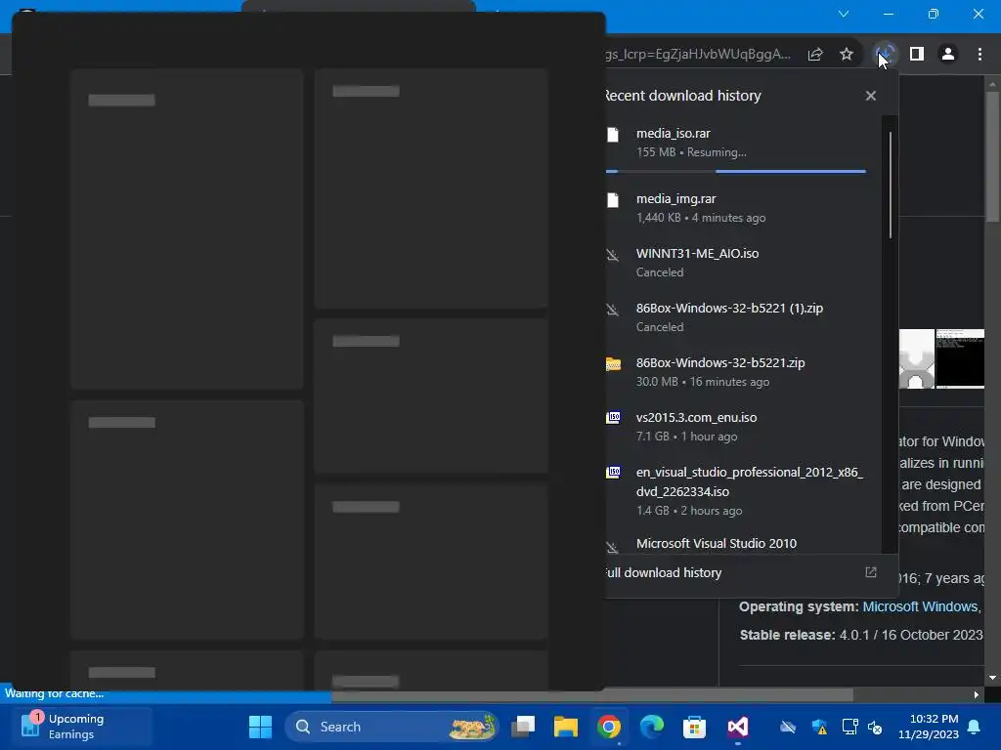Click the address bar URL text
The width and height of the screenshot is (1001, 750).
(x=698, y=55)
